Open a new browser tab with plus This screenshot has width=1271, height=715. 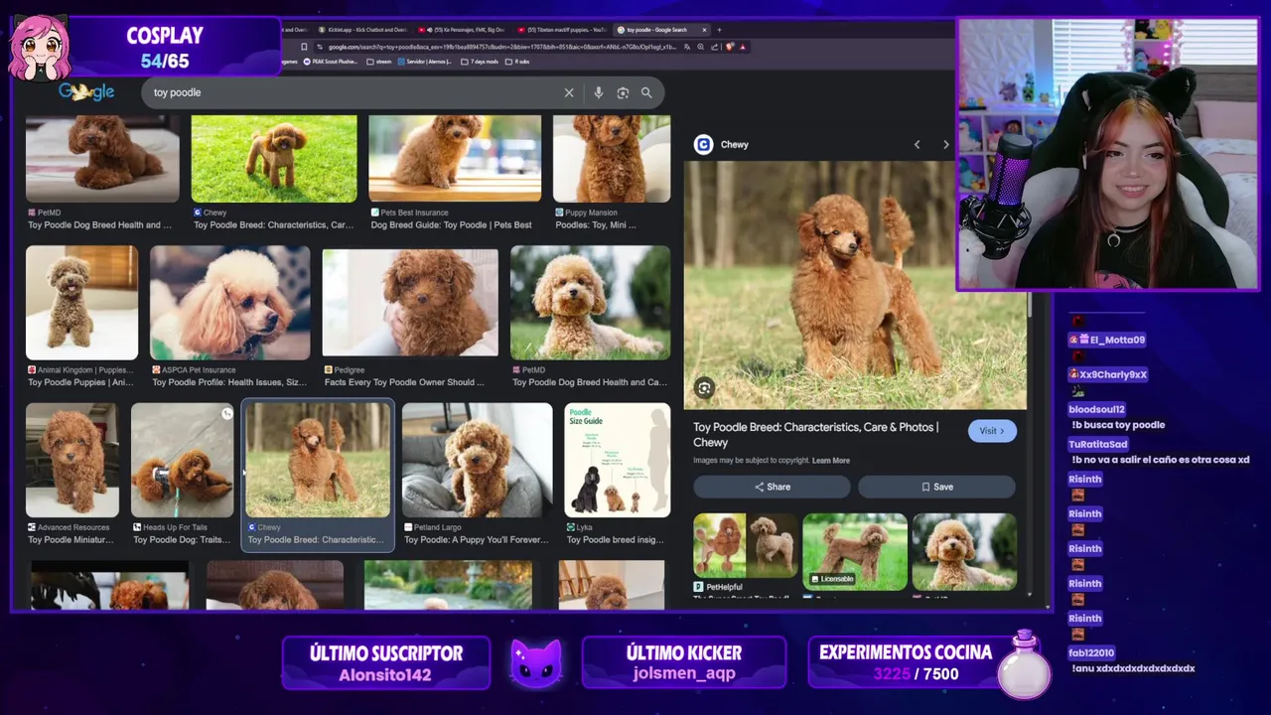(x=719, y=30)
